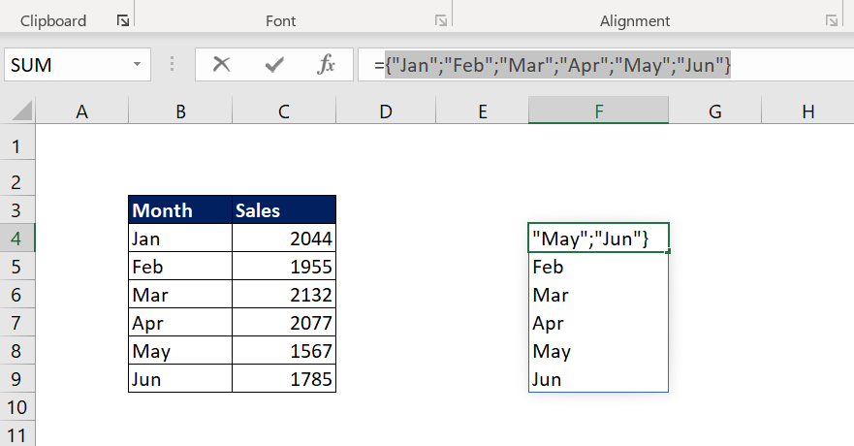The height and width of the screenshot is (446, 854).
Task: Click the formula bar resize dots handle
Action: [x=173, y=65]
